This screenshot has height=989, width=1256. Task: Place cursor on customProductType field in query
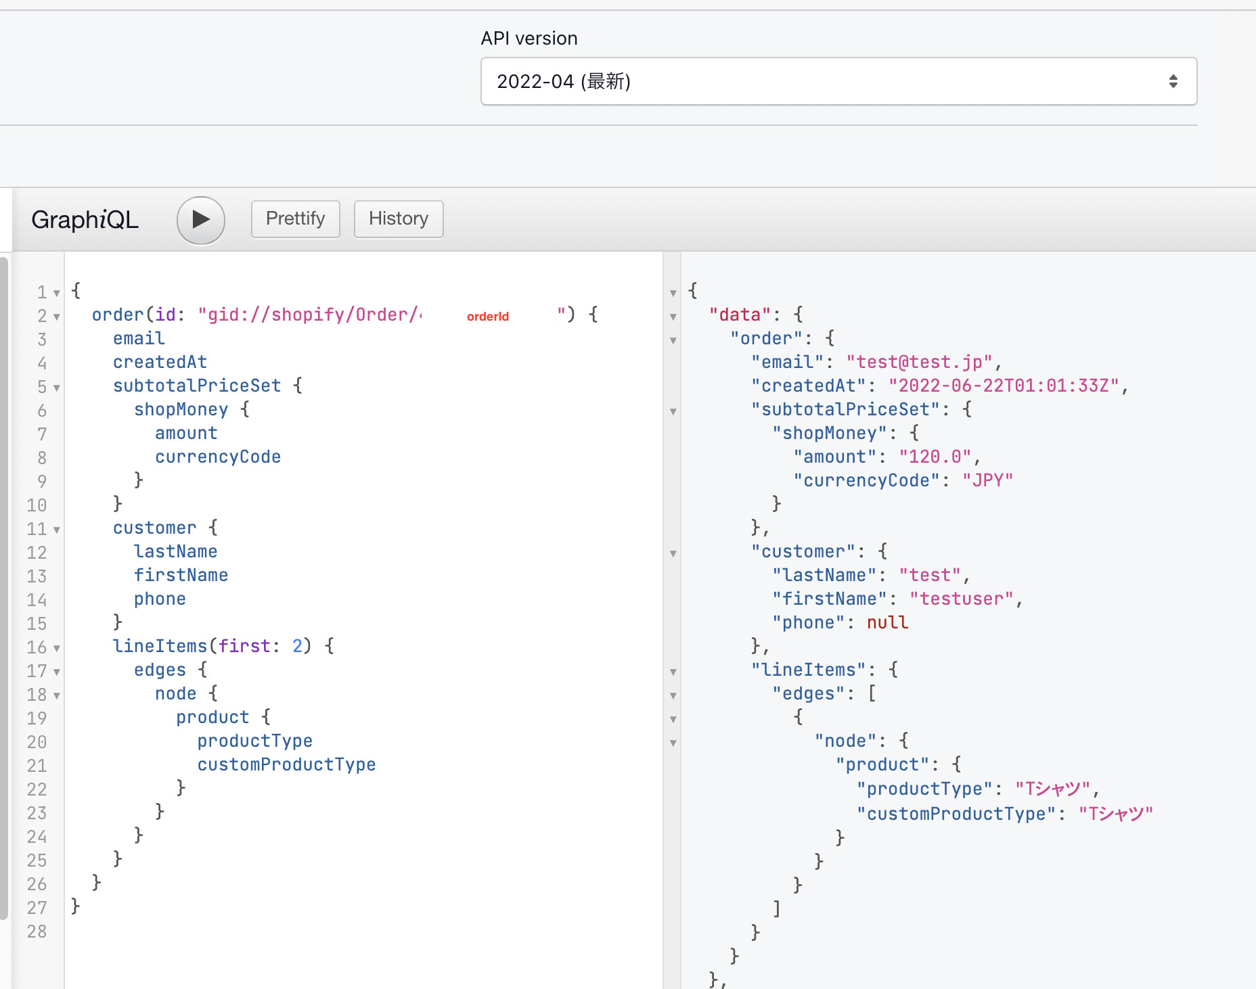point(286,764)
